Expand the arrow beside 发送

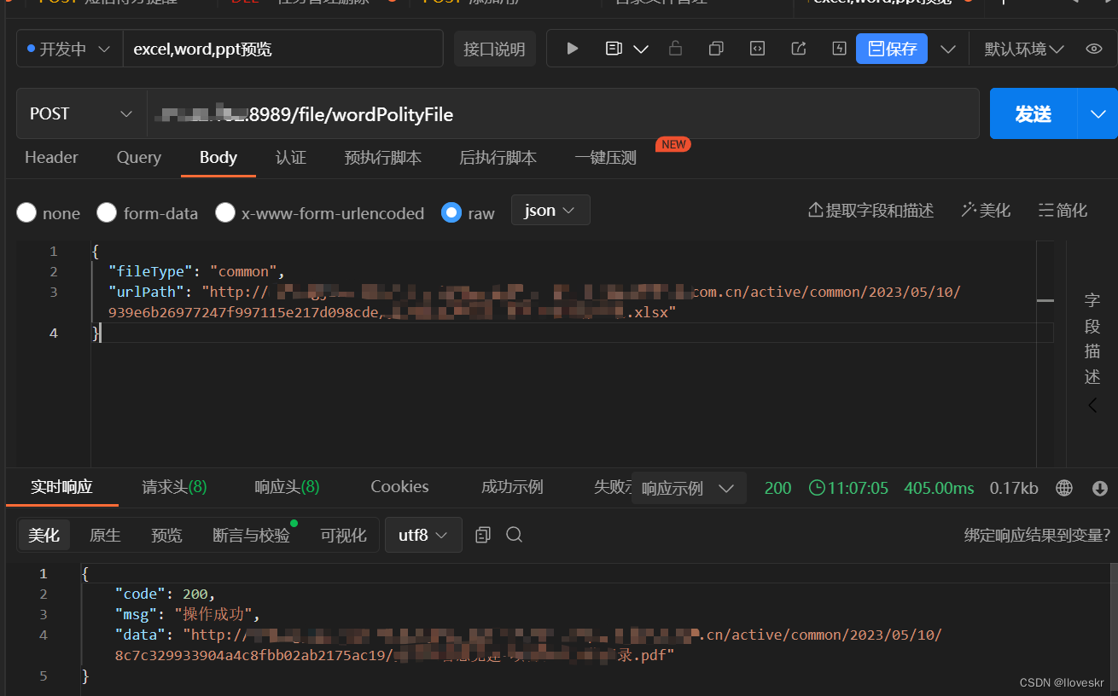[x=1098, y=113]
